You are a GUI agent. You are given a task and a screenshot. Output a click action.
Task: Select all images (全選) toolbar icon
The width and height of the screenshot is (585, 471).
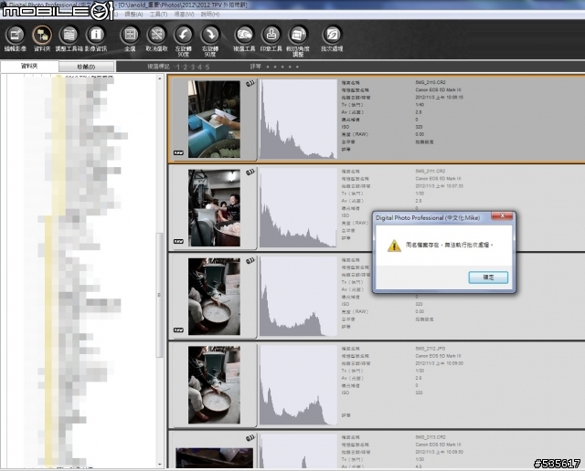pos(130,38)
